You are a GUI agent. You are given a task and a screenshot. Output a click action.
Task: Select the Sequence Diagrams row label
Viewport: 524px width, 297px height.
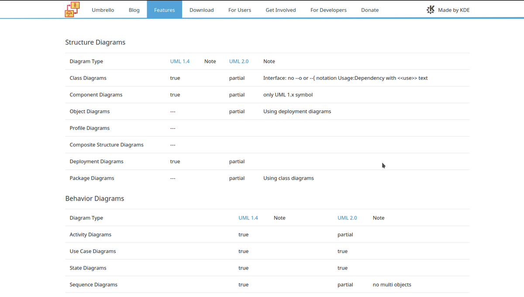pyautogui.click(x=93, y=285)
